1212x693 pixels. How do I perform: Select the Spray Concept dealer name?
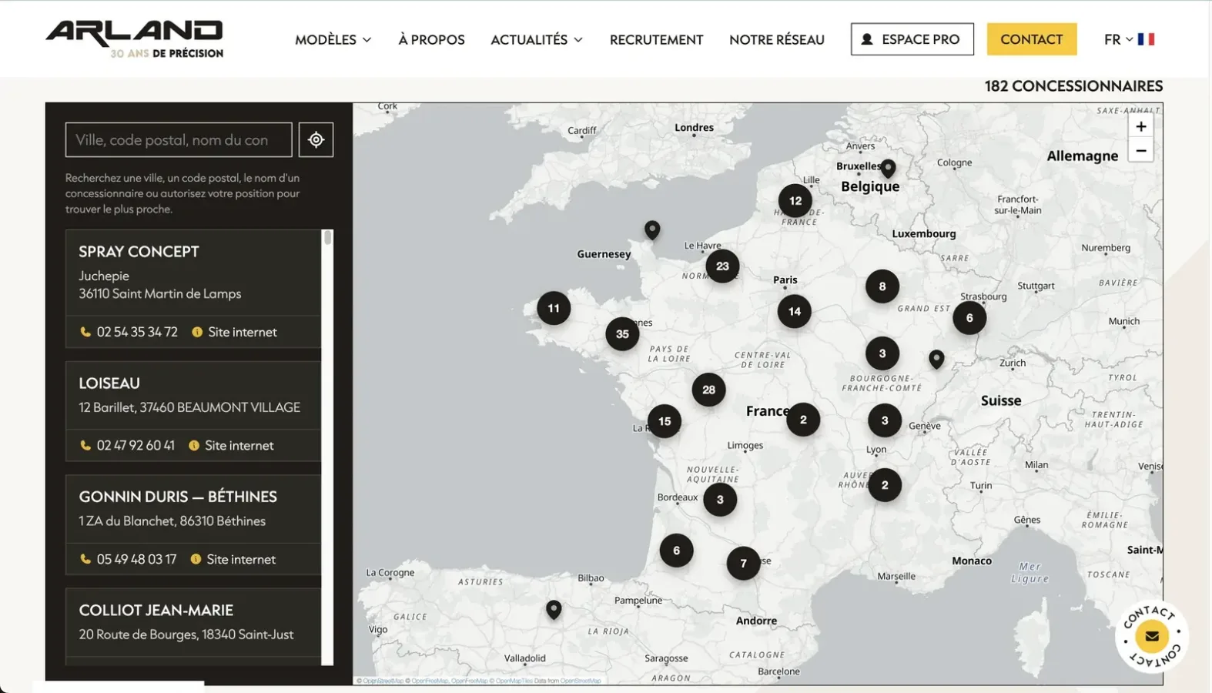click(x=139, y=252)
